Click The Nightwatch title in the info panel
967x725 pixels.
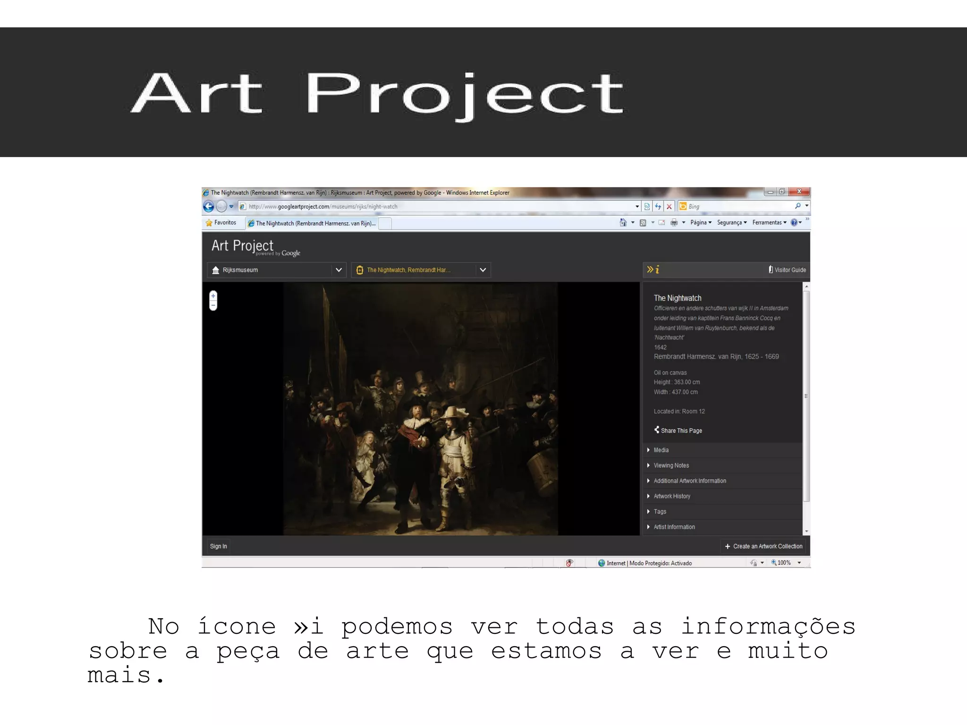point(678,298)
